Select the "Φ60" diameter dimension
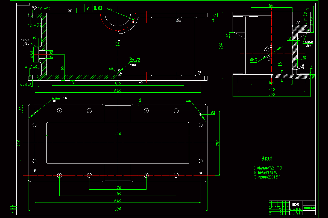Screen dimensions: 328x218 click(x=32, y=54)
